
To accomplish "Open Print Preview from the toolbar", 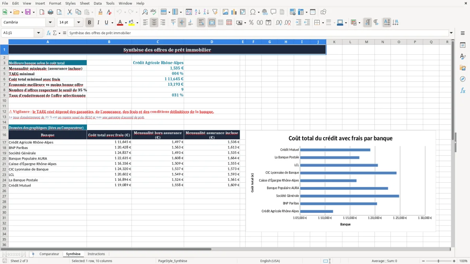I will [59, 12].
